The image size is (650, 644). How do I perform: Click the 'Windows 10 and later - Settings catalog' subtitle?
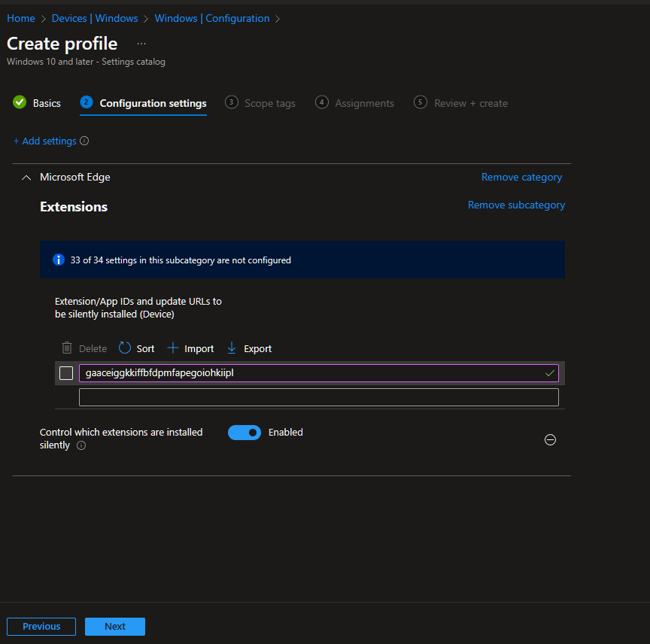click(x=86, y=62)
